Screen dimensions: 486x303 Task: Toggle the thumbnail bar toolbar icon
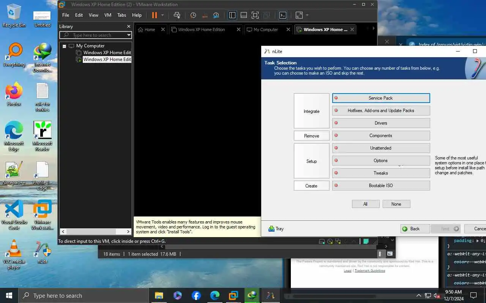pos(244,15)
